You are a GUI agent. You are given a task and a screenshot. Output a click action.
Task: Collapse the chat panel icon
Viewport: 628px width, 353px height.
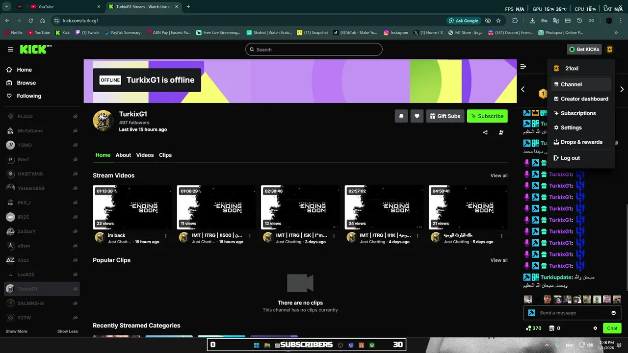pos(523,66)
